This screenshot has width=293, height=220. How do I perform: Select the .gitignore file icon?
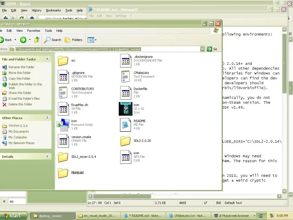click(x=63, y=77)
